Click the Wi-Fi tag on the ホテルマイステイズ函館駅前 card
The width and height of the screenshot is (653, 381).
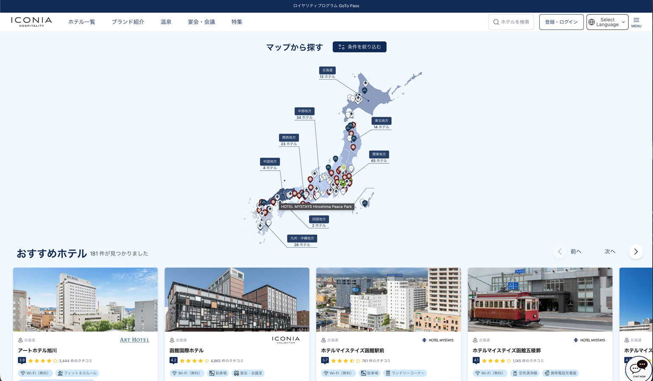pos(338,373)
